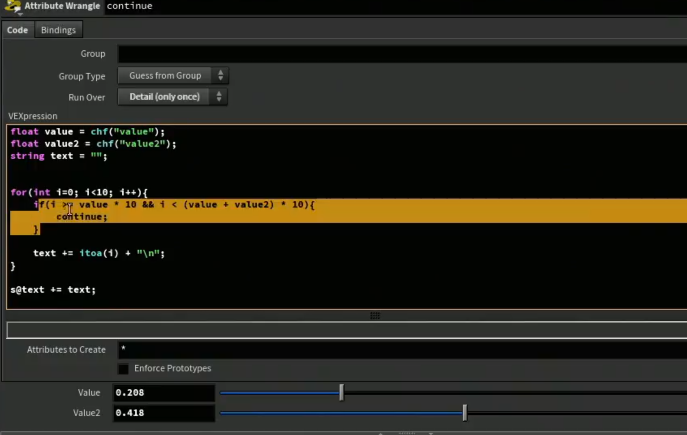This screenshot has width=687, height=435.
Task: Click the Value2 slider handle
Action: click(465, 413)
